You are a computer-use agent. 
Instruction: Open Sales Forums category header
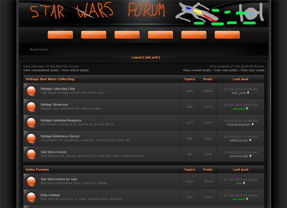pyautogui.click(x=37, y=170)
